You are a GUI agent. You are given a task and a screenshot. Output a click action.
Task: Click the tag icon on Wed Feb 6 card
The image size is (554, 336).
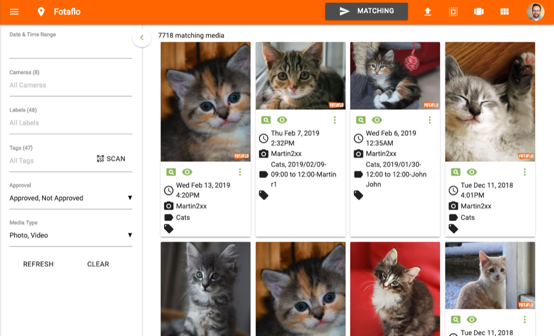[358, 195]
